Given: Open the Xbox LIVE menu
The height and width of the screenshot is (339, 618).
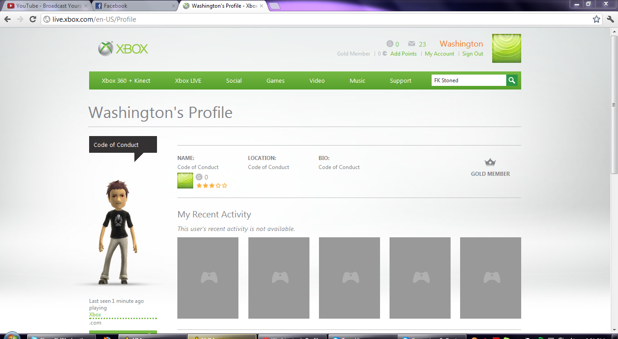Looking at the screenshot, I should click(x=188, y=80).
